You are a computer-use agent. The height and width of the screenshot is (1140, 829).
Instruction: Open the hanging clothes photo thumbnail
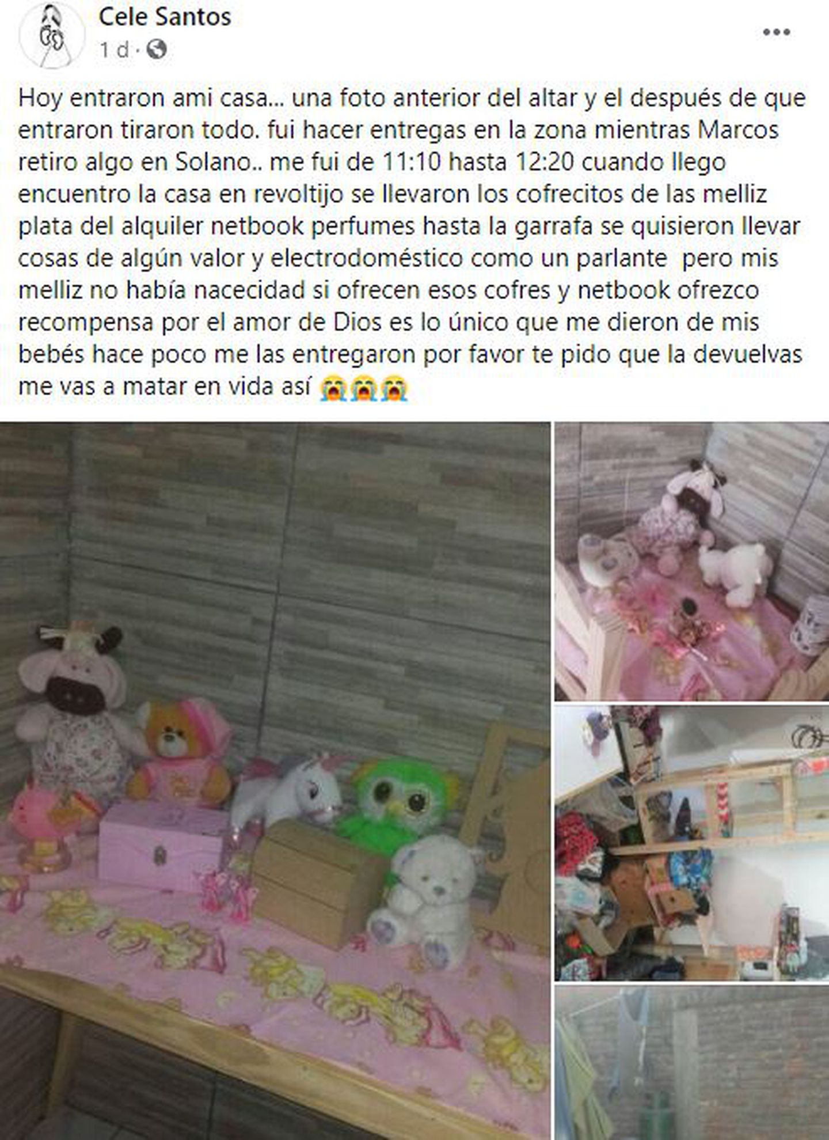(x=692, y=1063)
